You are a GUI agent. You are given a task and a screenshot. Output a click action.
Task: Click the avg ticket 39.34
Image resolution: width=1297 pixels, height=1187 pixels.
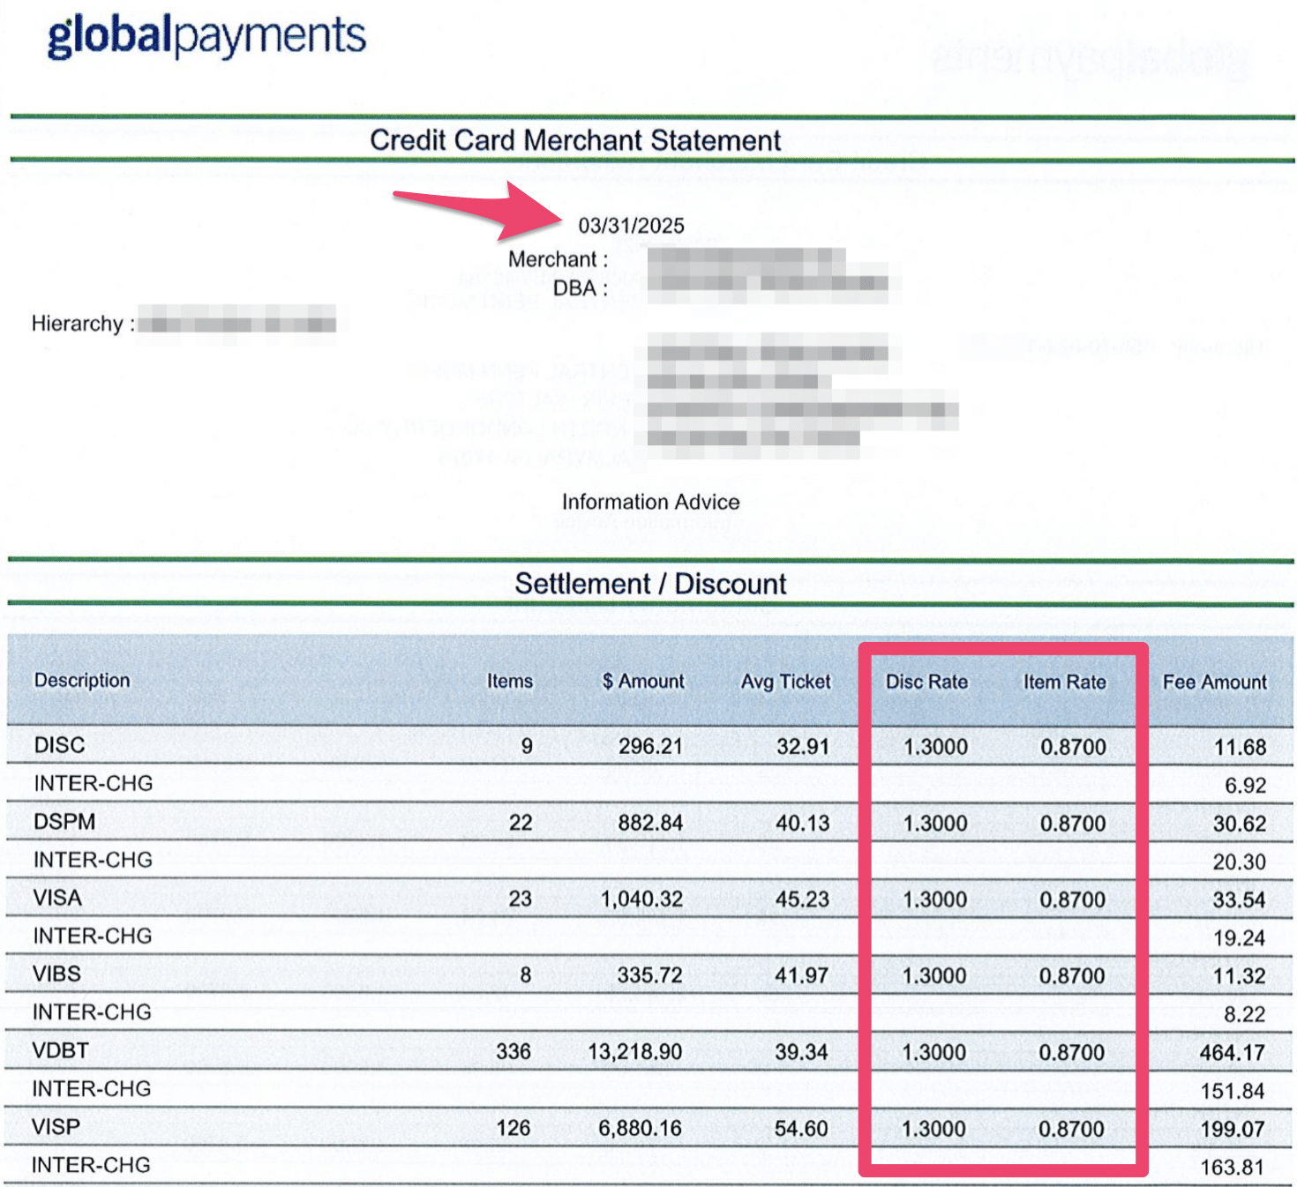point(801,1052)
